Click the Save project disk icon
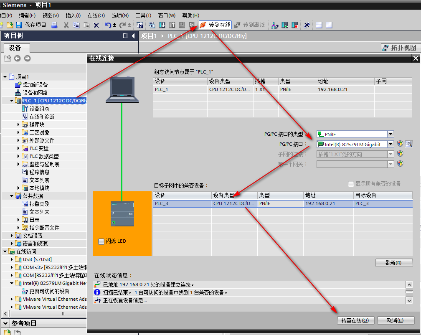Image resolution: width=421 pixels, height=335 pixels. coord(19,25)
